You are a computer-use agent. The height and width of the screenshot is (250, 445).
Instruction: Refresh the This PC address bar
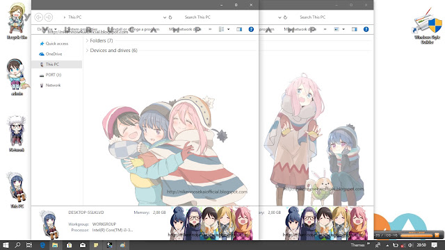170,17
